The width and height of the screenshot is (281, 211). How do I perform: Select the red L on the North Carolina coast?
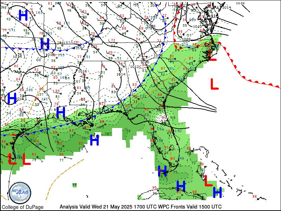click(x=213, y=56)
